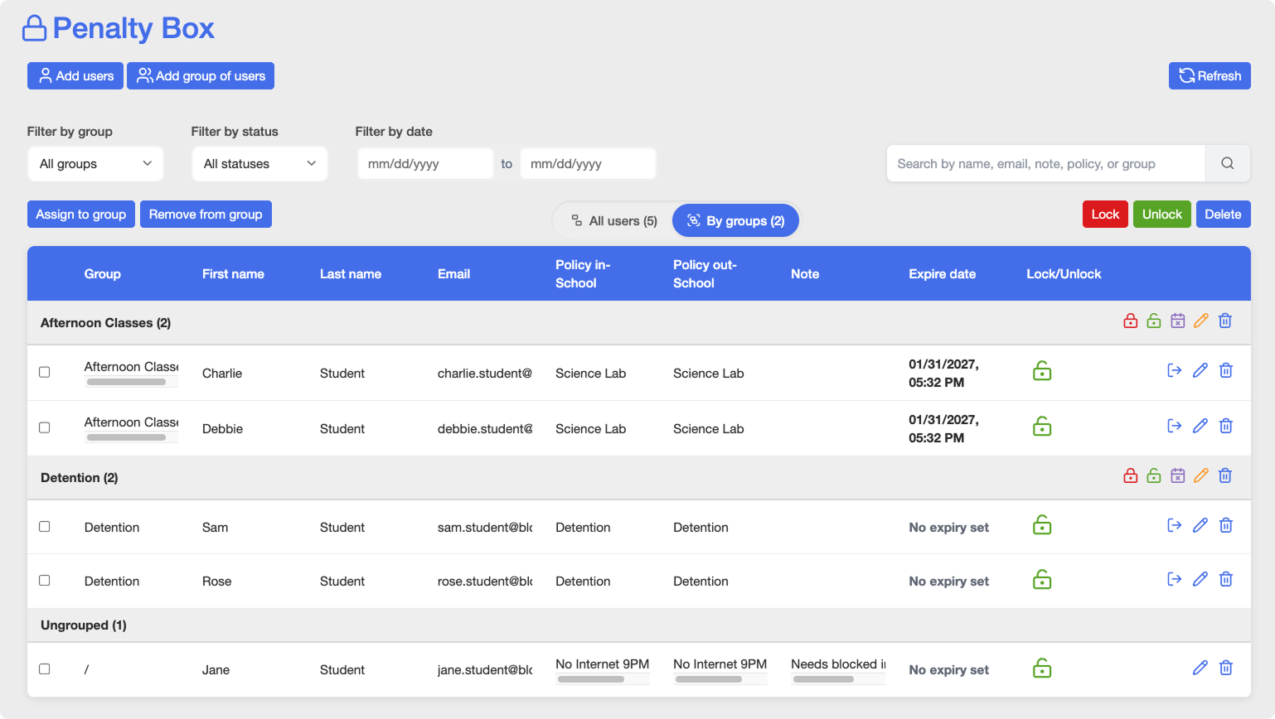Tick the checkbox for Debbie's row
This screenshot has height=719, width=1275.
click(x=45, y=428)
